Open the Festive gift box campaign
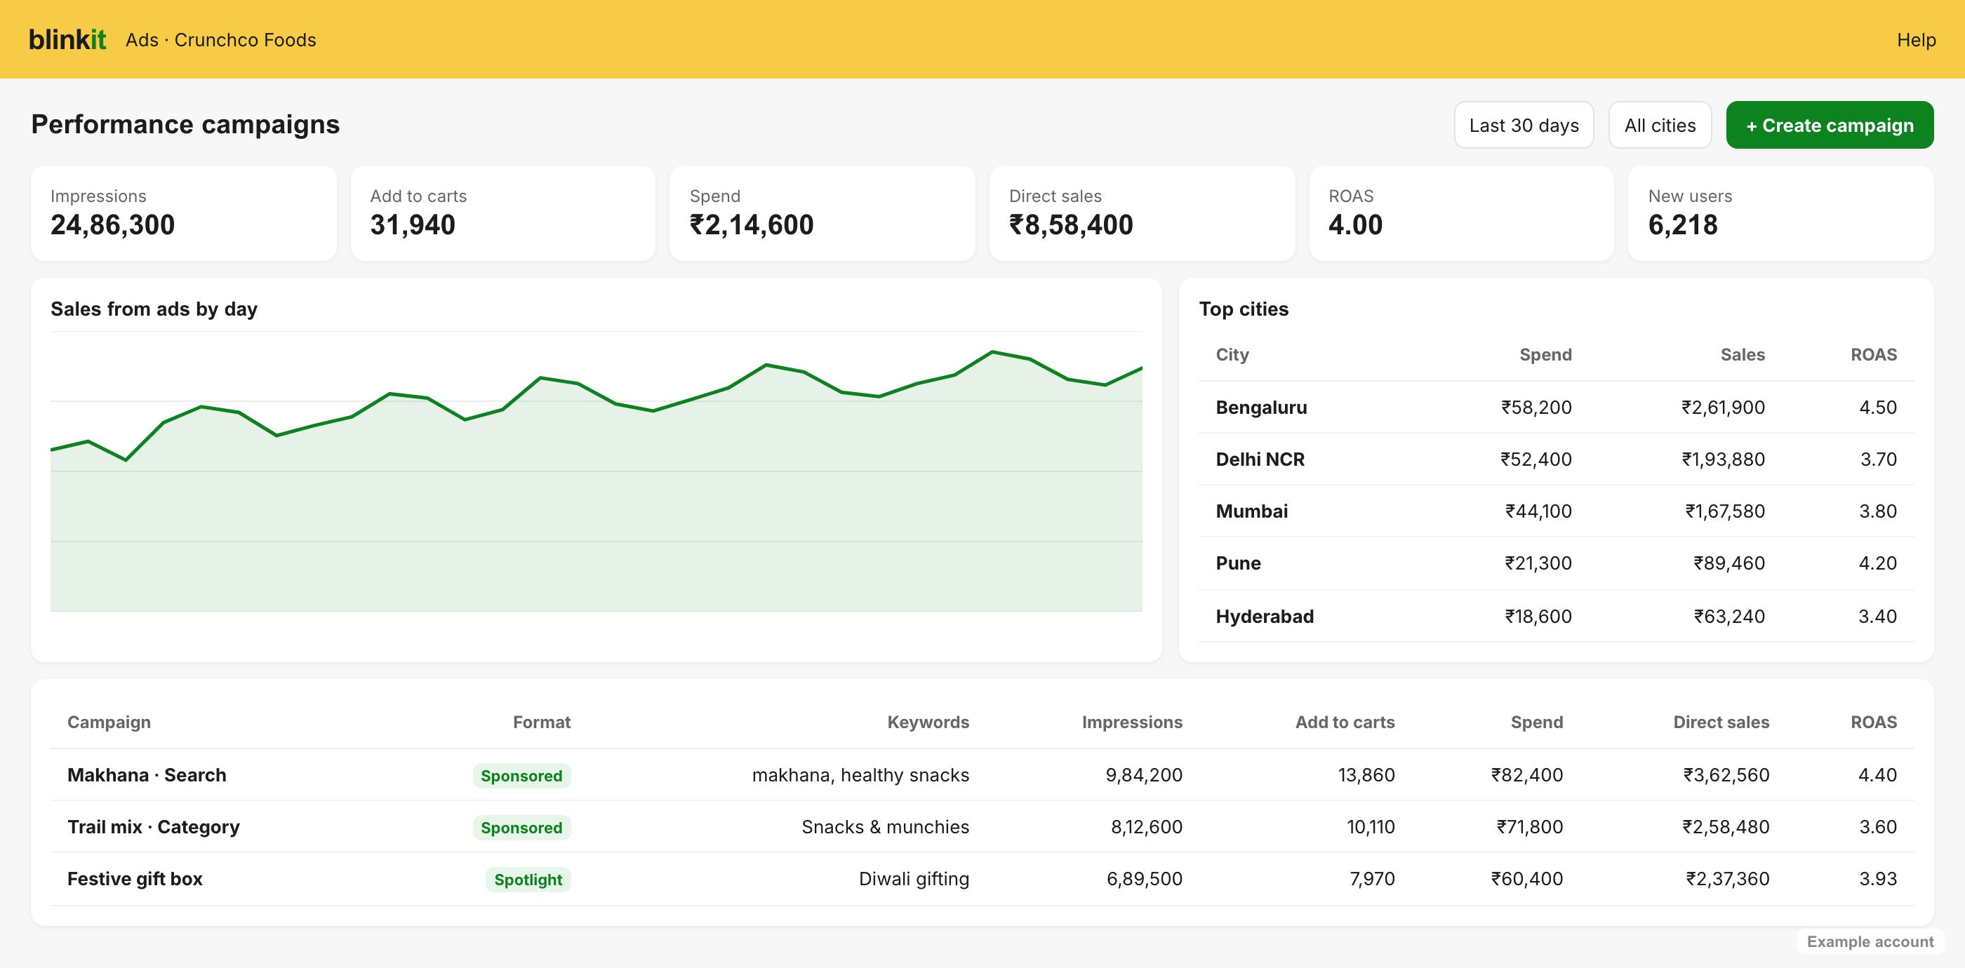Image resolution: width=1965 pixels, height=968 pixels. point(135,879)
